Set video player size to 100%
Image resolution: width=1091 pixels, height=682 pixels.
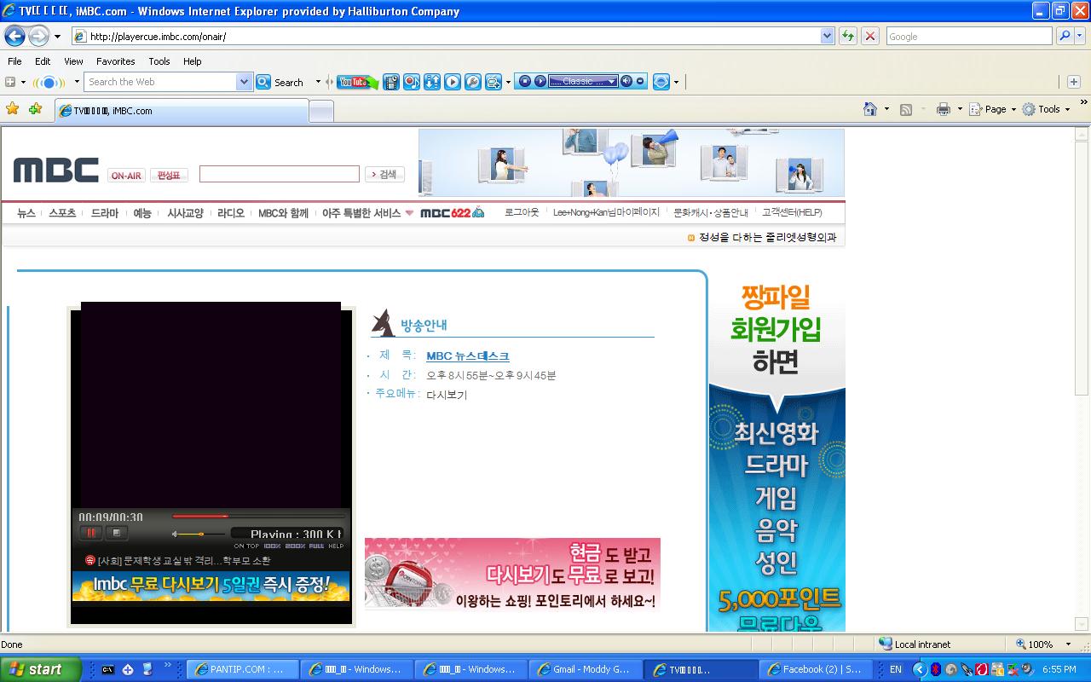pyautogui.click(x=272, y=546)
